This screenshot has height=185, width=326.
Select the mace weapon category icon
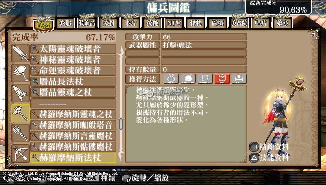(20, 133)
